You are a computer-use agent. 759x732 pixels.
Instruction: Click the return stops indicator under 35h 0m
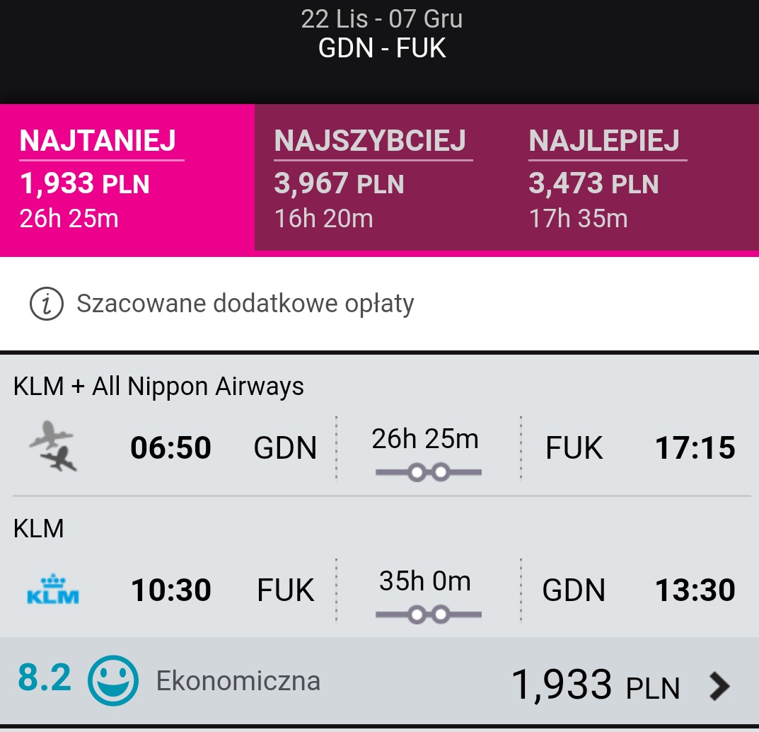click(x=429, y=614)
